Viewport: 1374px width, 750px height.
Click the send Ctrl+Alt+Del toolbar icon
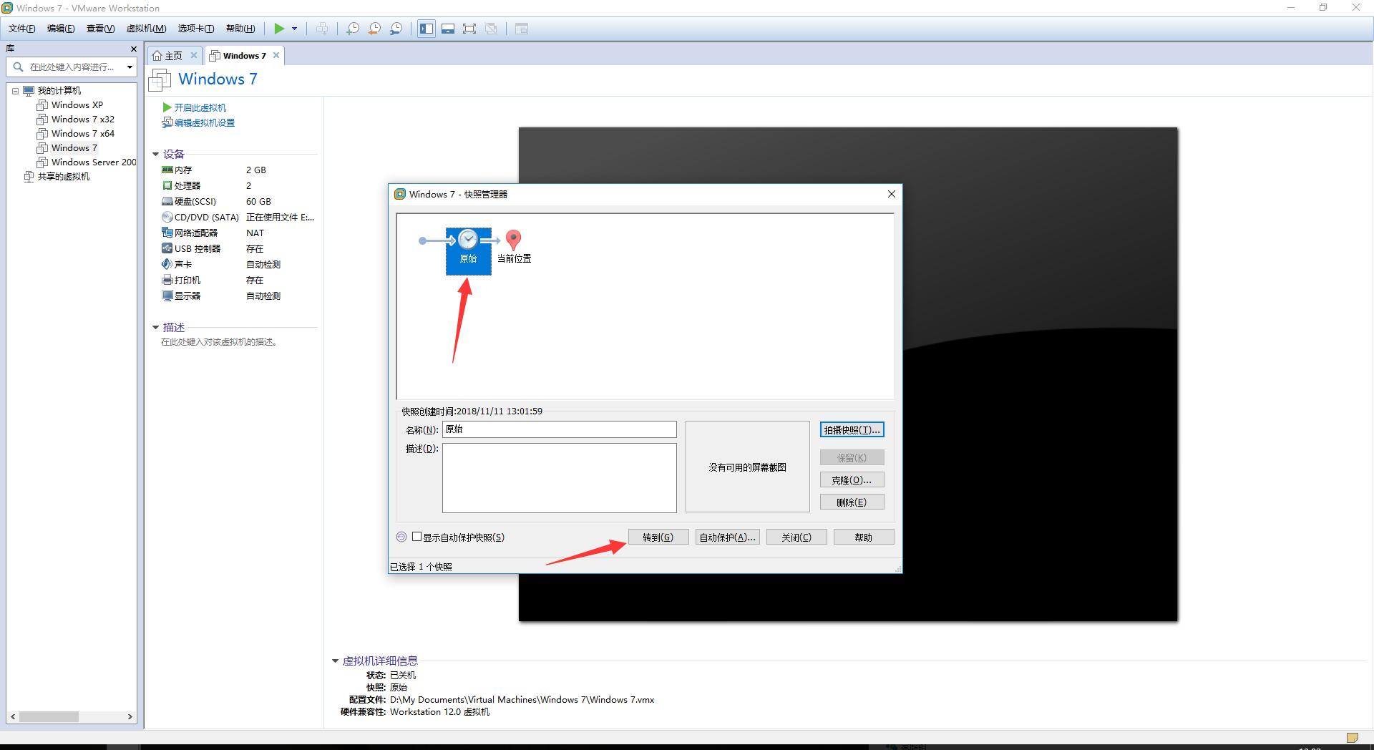click(x=322, y=29)
